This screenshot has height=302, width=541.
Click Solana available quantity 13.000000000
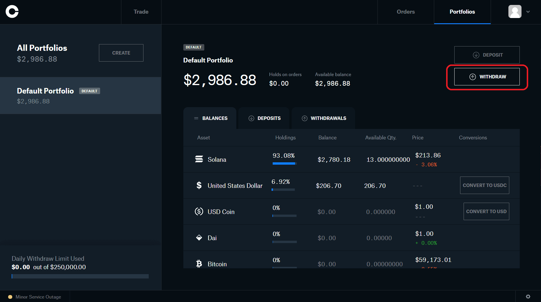click(388, 160)
